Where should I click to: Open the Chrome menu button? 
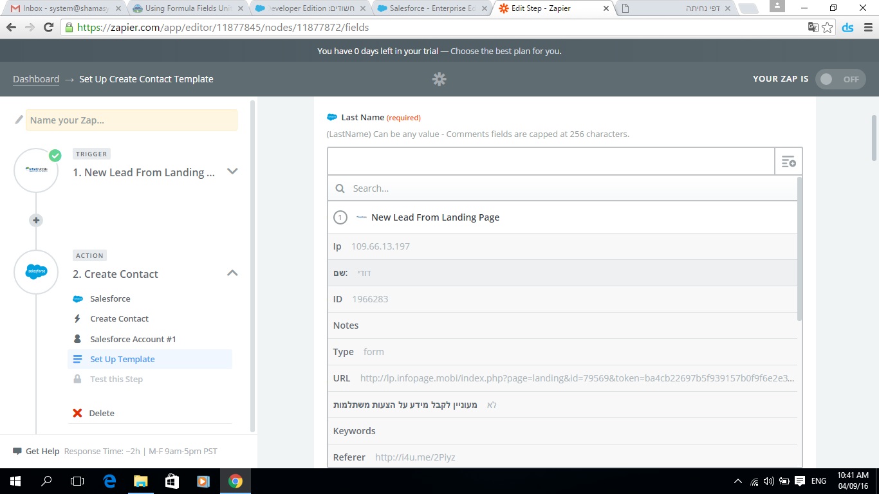click(867, 28)
